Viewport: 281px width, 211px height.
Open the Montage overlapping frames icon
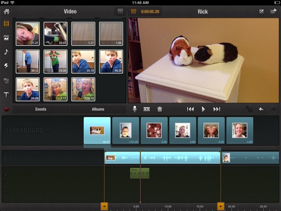[x=6, y=81]
